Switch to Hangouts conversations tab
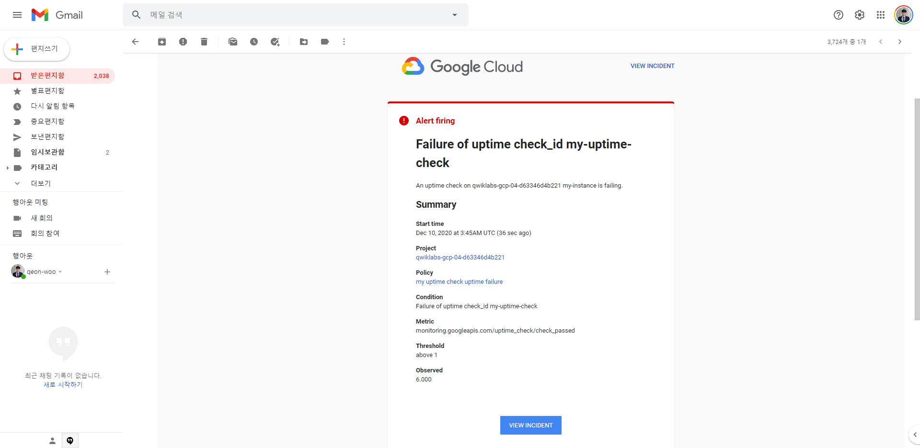920x448 pixels. [x=70, y=441]
